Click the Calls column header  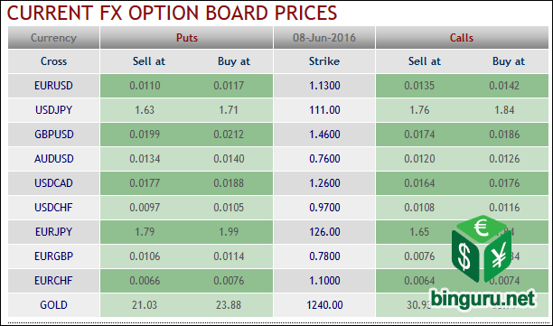462,38
